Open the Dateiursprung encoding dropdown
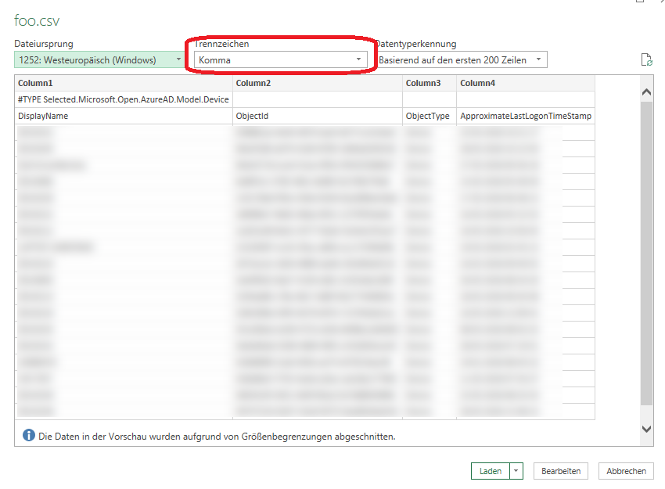The image size is (665, 489). (99, 59)
